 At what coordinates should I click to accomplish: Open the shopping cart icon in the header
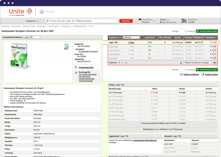tap(184, 21)
